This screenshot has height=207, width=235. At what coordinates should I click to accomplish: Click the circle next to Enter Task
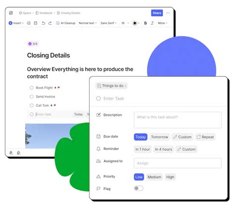(99, 99)
